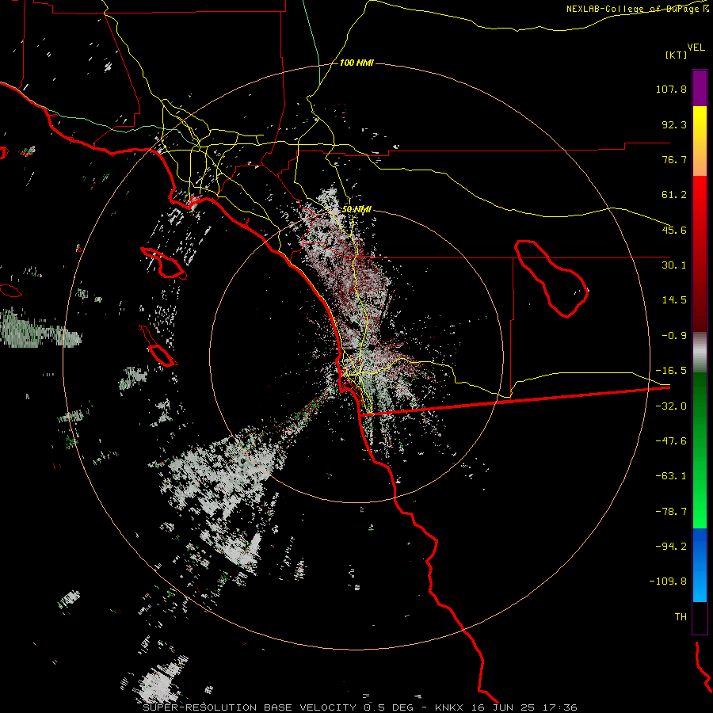Click the -109.8 legend value
The image size is (713, 713).
coord(669,581)
